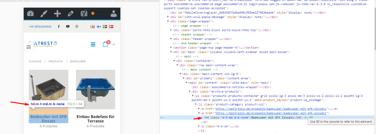This screenshot has width=376, height=134.
Task: Expand the cart dropdown chevron
Action: point(114,45)
